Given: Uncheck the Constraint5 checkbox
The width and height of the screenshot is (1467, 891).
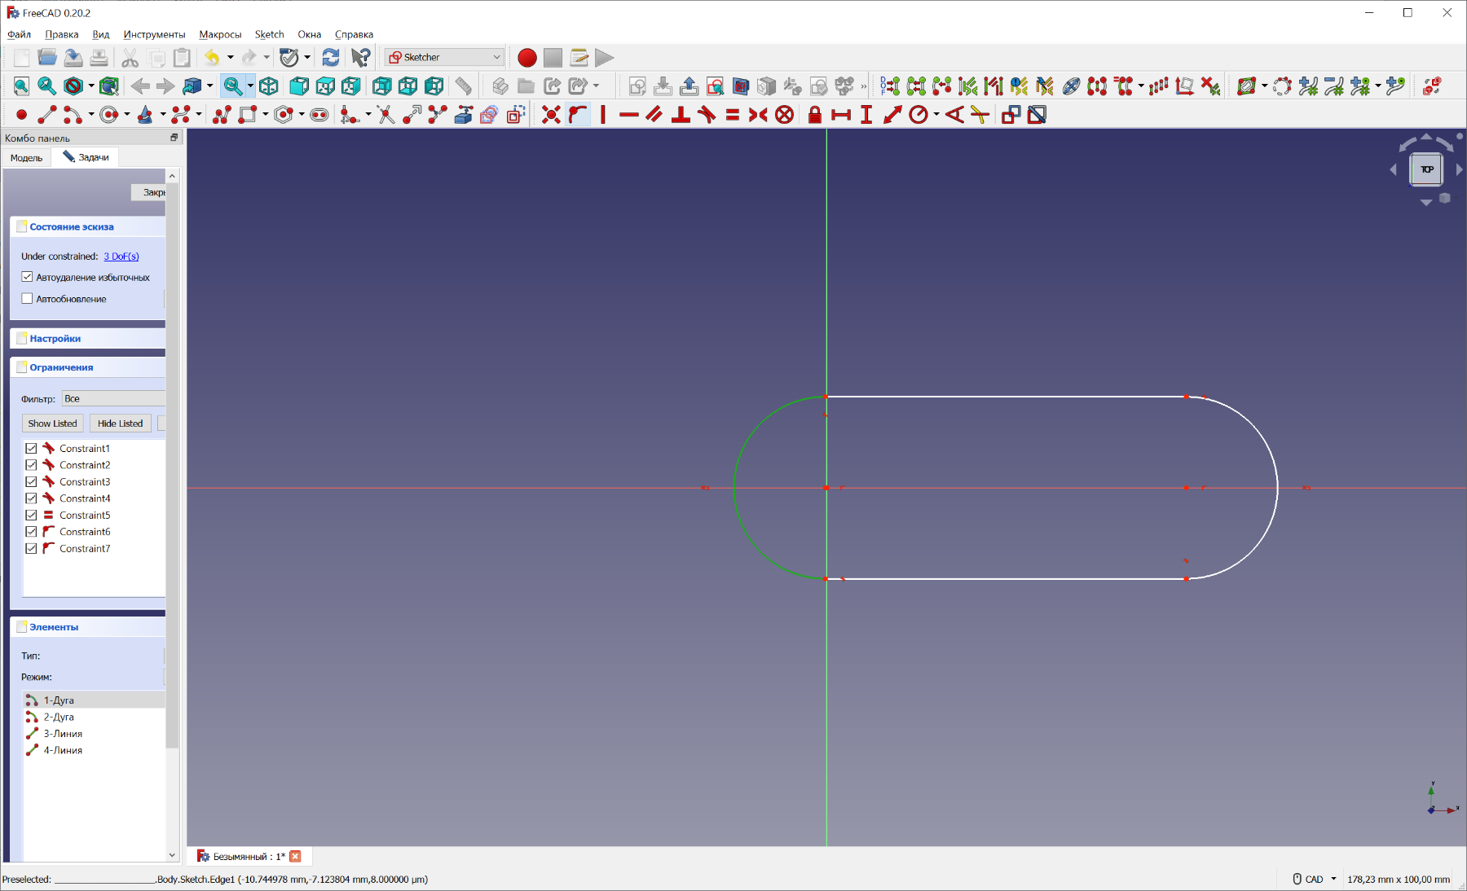Looking at the screenshot, I should click(31, 515).
